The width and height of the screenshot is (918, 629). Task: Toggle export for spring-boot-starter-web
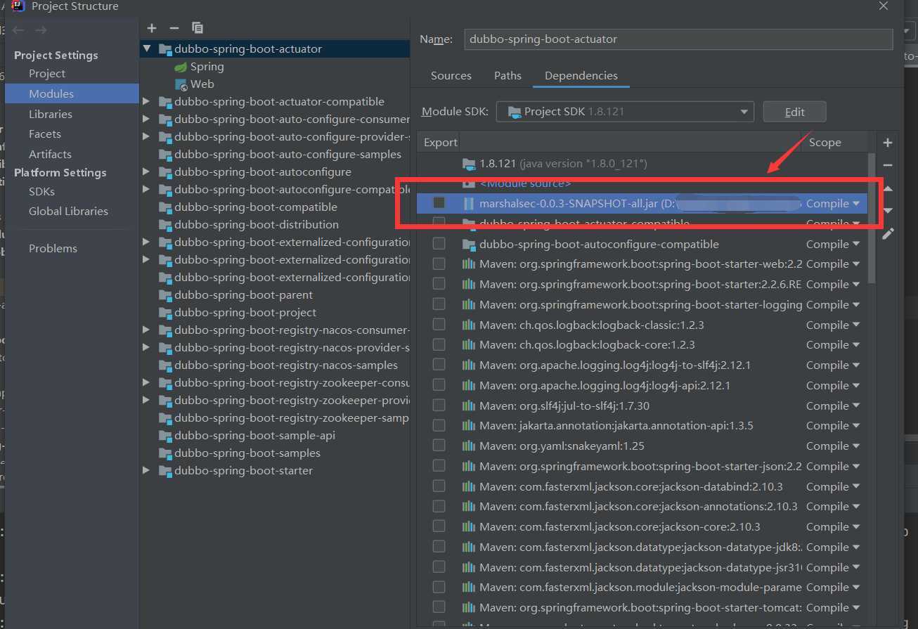point(439,264)
